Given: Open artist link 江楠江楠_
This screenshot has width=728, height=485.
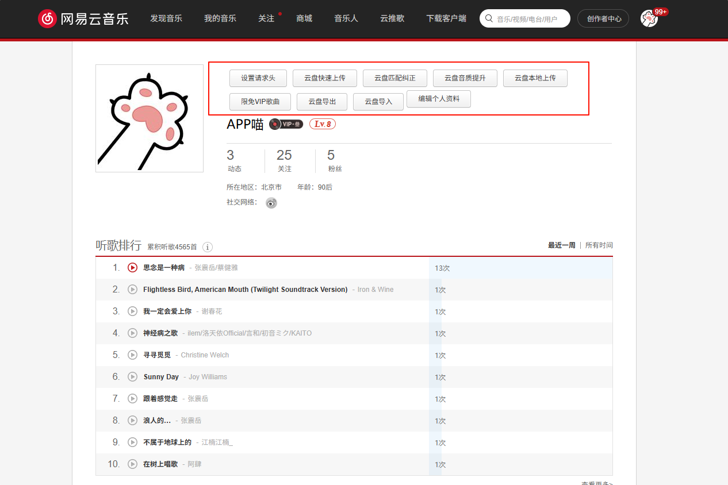Looking at the screenshot, I should click(217, 442).
